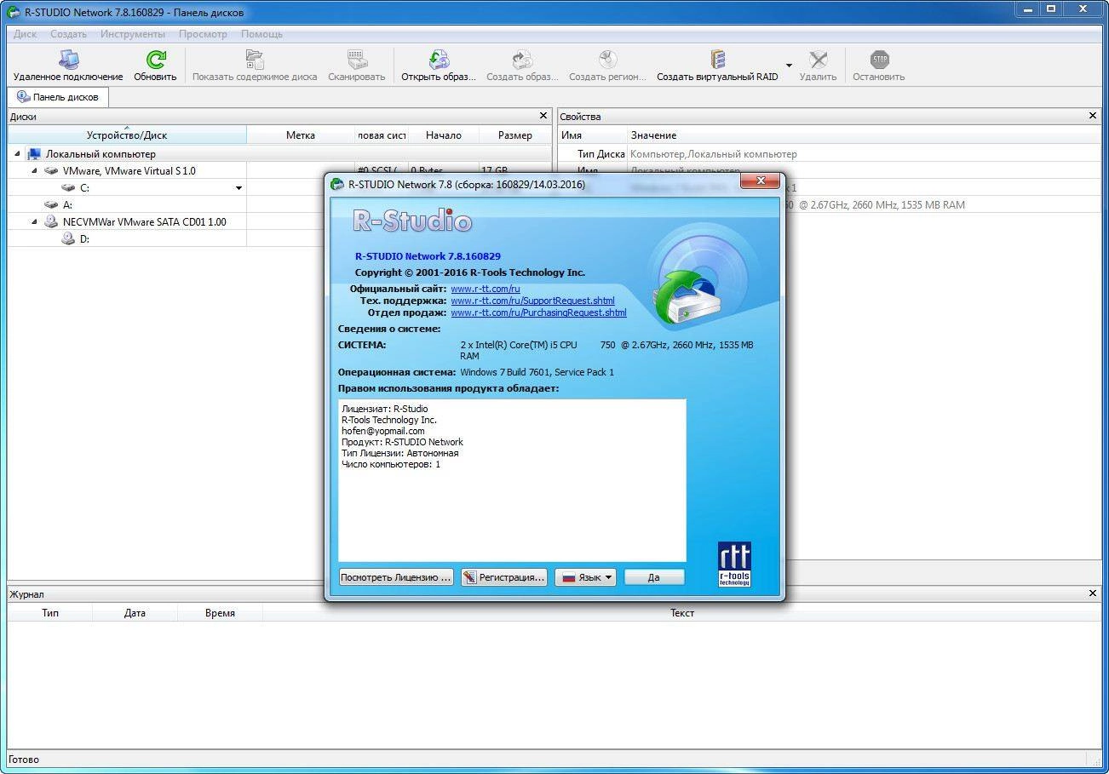Click the Значение column header in Свойства
The height and width of the screenshot is (774, 1109).
[863, 135]
